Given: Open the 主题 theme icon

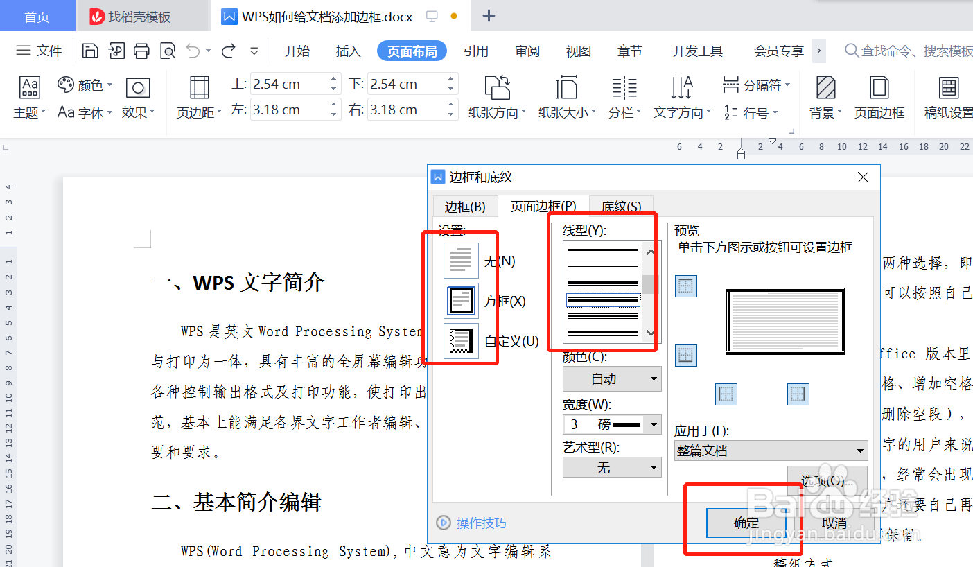Looking at the screenshot, I should click(30, 87).
